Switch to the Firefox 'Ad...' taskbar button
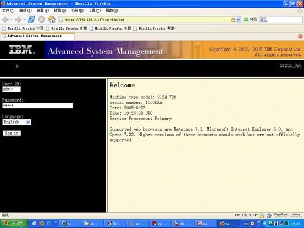 [x=228, y=224]
